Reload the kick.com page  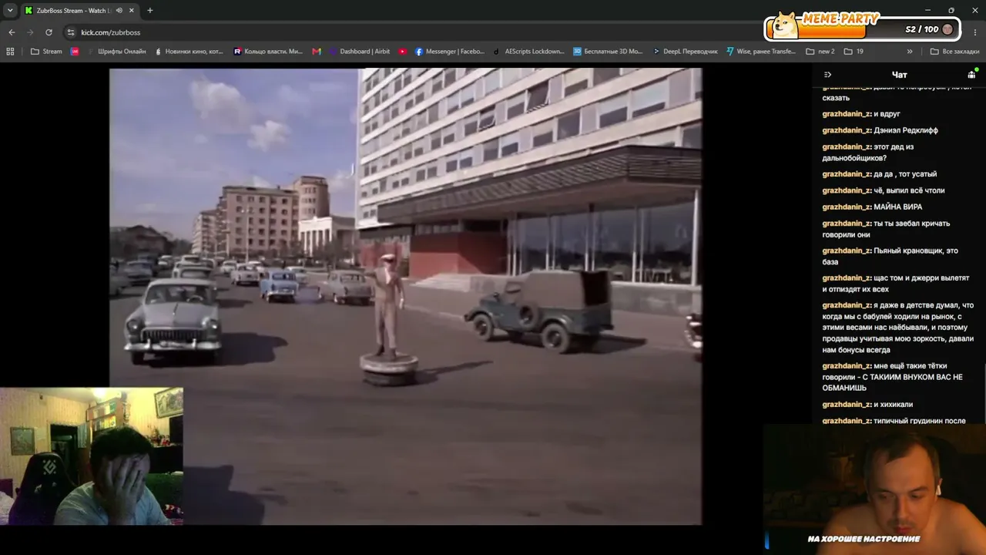point(49,32)
